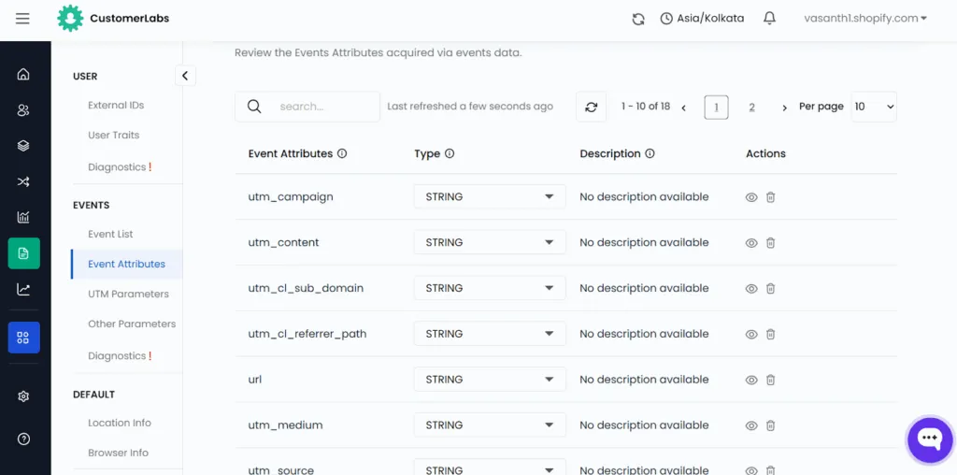Collapse the side panel with chevron
The height and width of the screenshot is (475, 957).
click(185, 76)
